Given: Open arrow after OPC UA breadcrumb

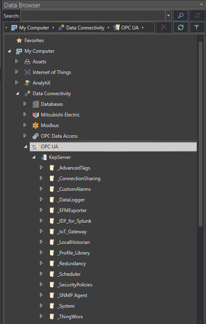Looking at the screenshot, I should [x=143, y=28].
